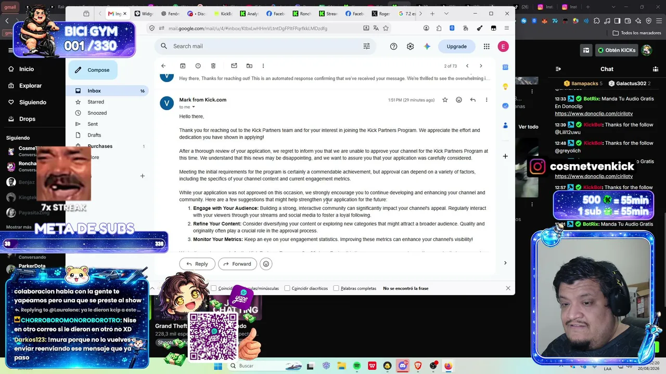Screen dimensions: 666x374
Task: Bookmark this page with the star icon
Action: click(386, 28)
